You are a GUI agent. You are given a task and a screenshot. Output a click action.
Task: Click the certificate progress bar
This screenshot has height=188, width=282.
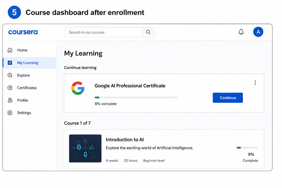coord(136,98)
